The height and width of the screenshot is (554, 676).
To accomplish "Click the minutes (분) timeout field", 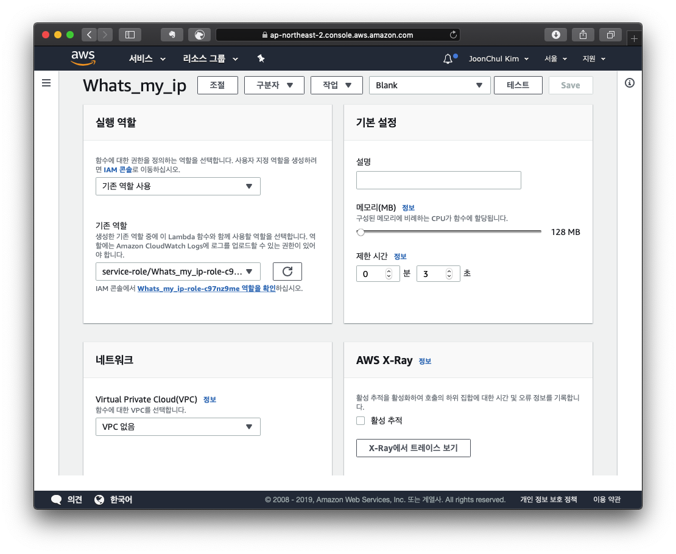I will [x=378, y=274].
